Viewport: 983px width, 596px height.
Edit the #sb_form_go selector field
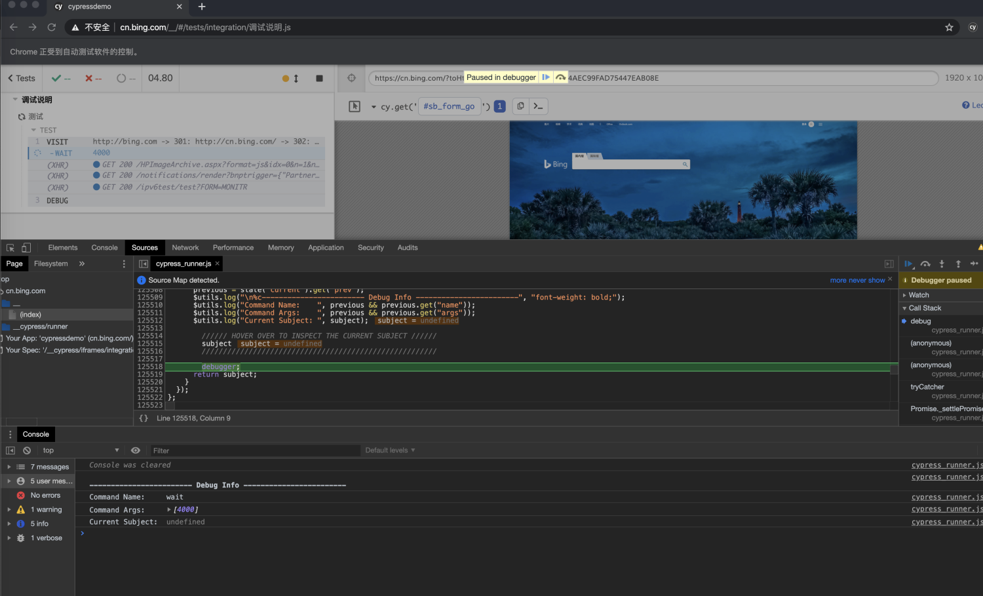449,106
